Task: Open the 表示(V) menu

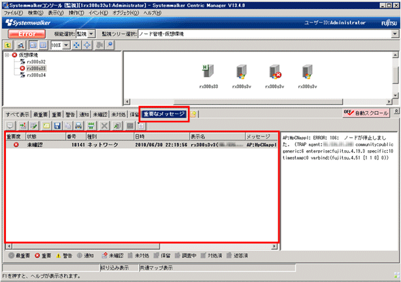Action: coord(56,13)
